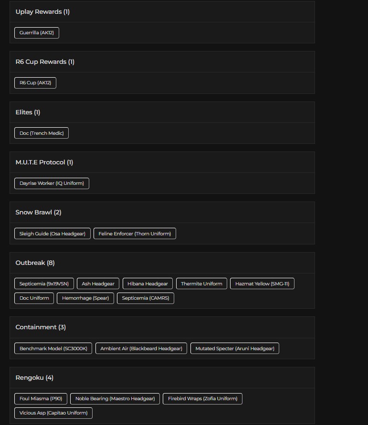Click the Doc (Trench Medic) elite tag
368x425 pixels.
(x=42, y=133)
